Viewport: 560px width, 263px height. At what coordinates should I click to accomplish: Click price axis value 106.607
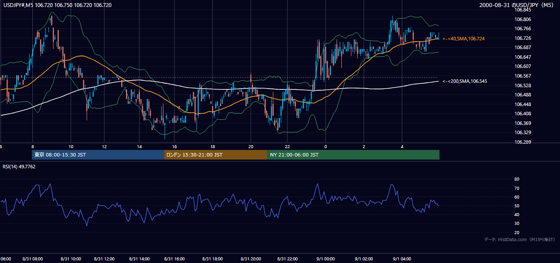(x=523, y=66)
